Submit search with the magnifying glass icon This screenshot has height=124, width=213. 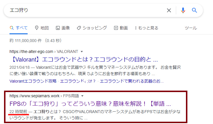(194, 10)
